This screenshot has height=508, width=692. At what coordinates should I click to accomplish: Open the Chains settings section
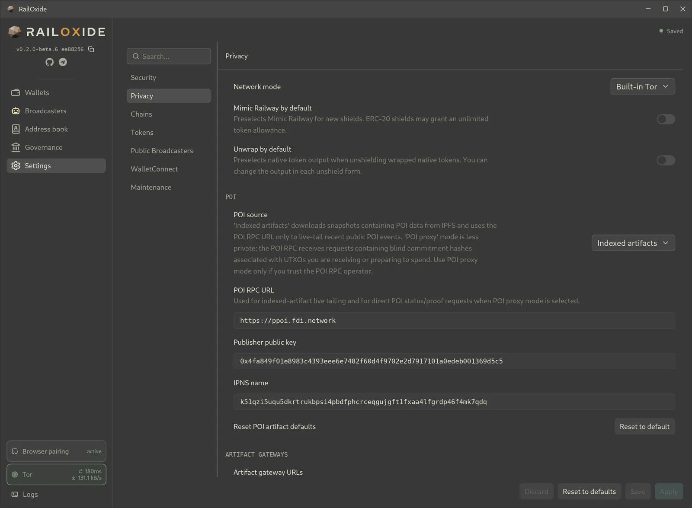coord(169,114)
